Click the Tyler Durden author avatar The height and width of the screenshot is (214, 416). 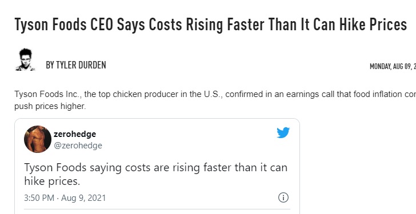click(25, 59)
